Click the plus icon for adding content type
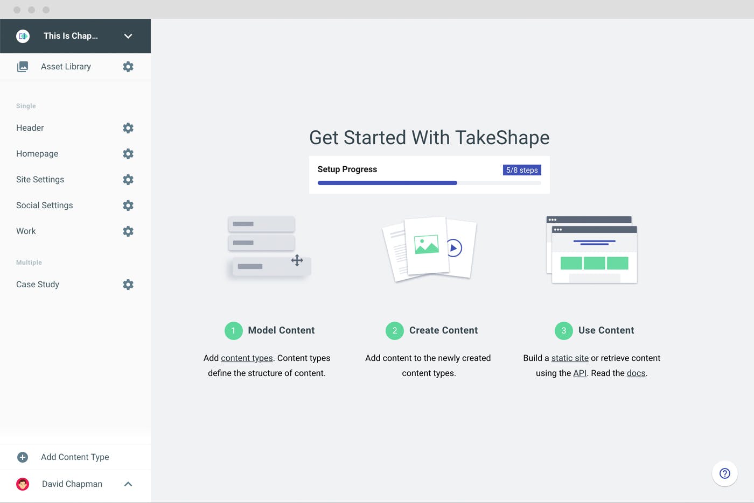The width and height of the screenshot is (754, 503). (x=23, y=457)
